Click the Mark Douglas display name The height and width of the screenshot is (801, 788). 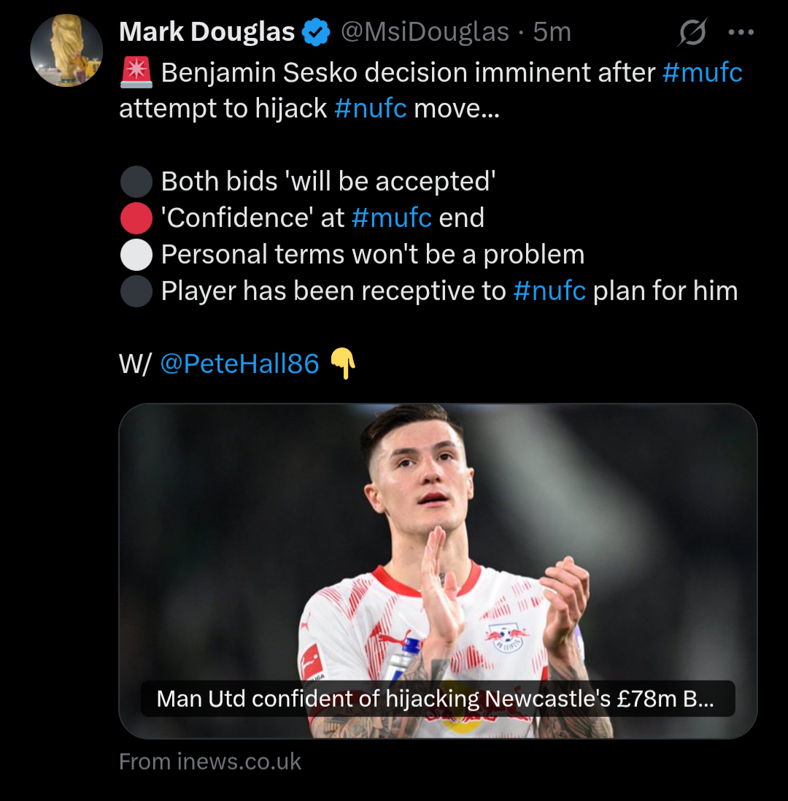click(x=206, y=32)
